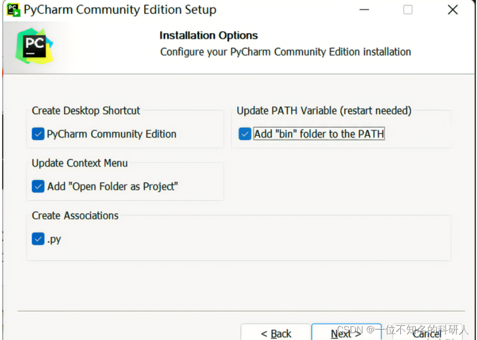Screen dimensions: 477x340
Task: Click the Back button
Action: (x=276, y=333)
